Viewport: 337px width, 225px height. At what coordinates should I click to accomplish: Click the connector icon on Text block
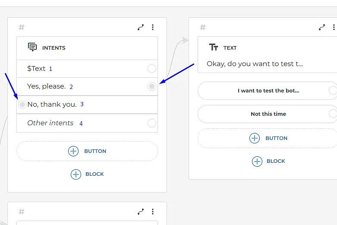point(322,27)
